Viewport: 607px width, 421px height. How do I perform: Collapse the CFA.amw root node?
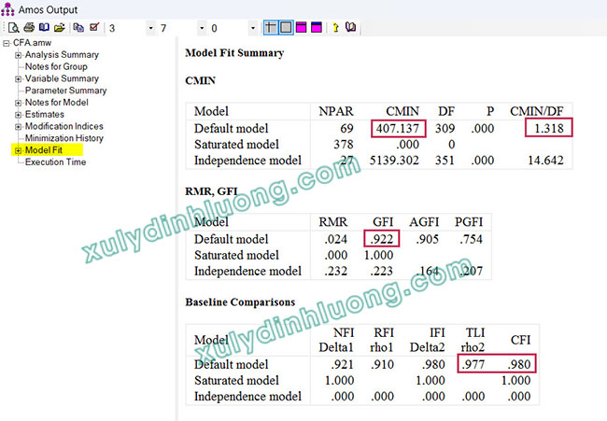[x=7, y=43]
